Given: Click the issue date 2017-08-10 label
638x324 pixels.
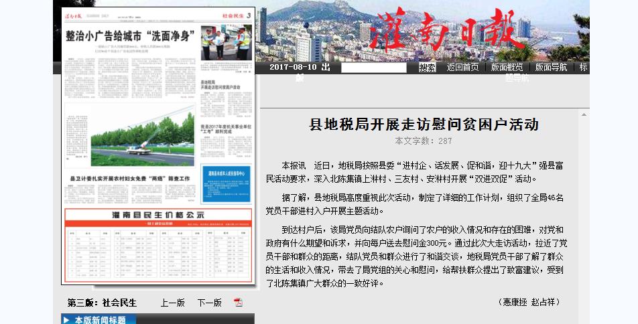Looking at the screenshot, I should pos(293,68).
